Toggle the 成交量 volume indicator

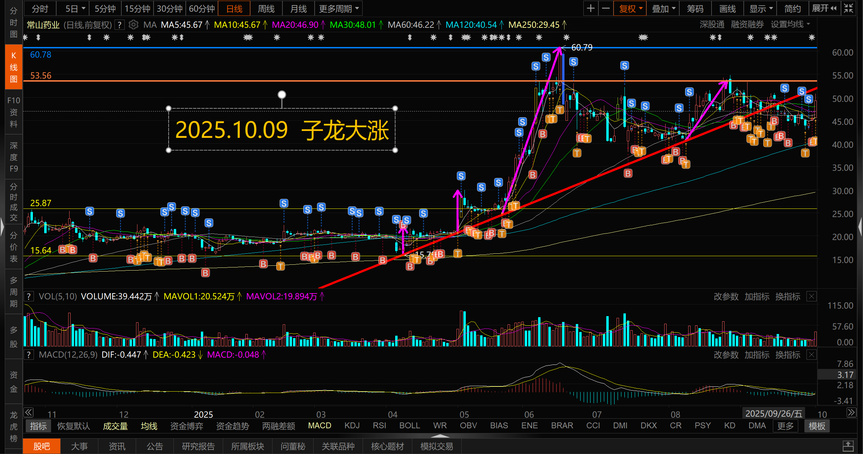click(115, 426)
